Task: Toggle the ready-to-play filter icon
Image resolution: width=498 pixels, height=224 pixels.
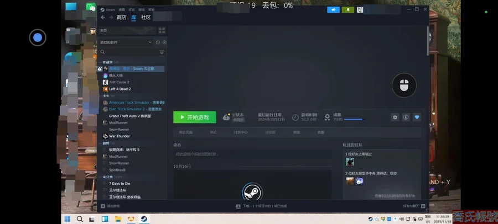Action: [164, 42]
